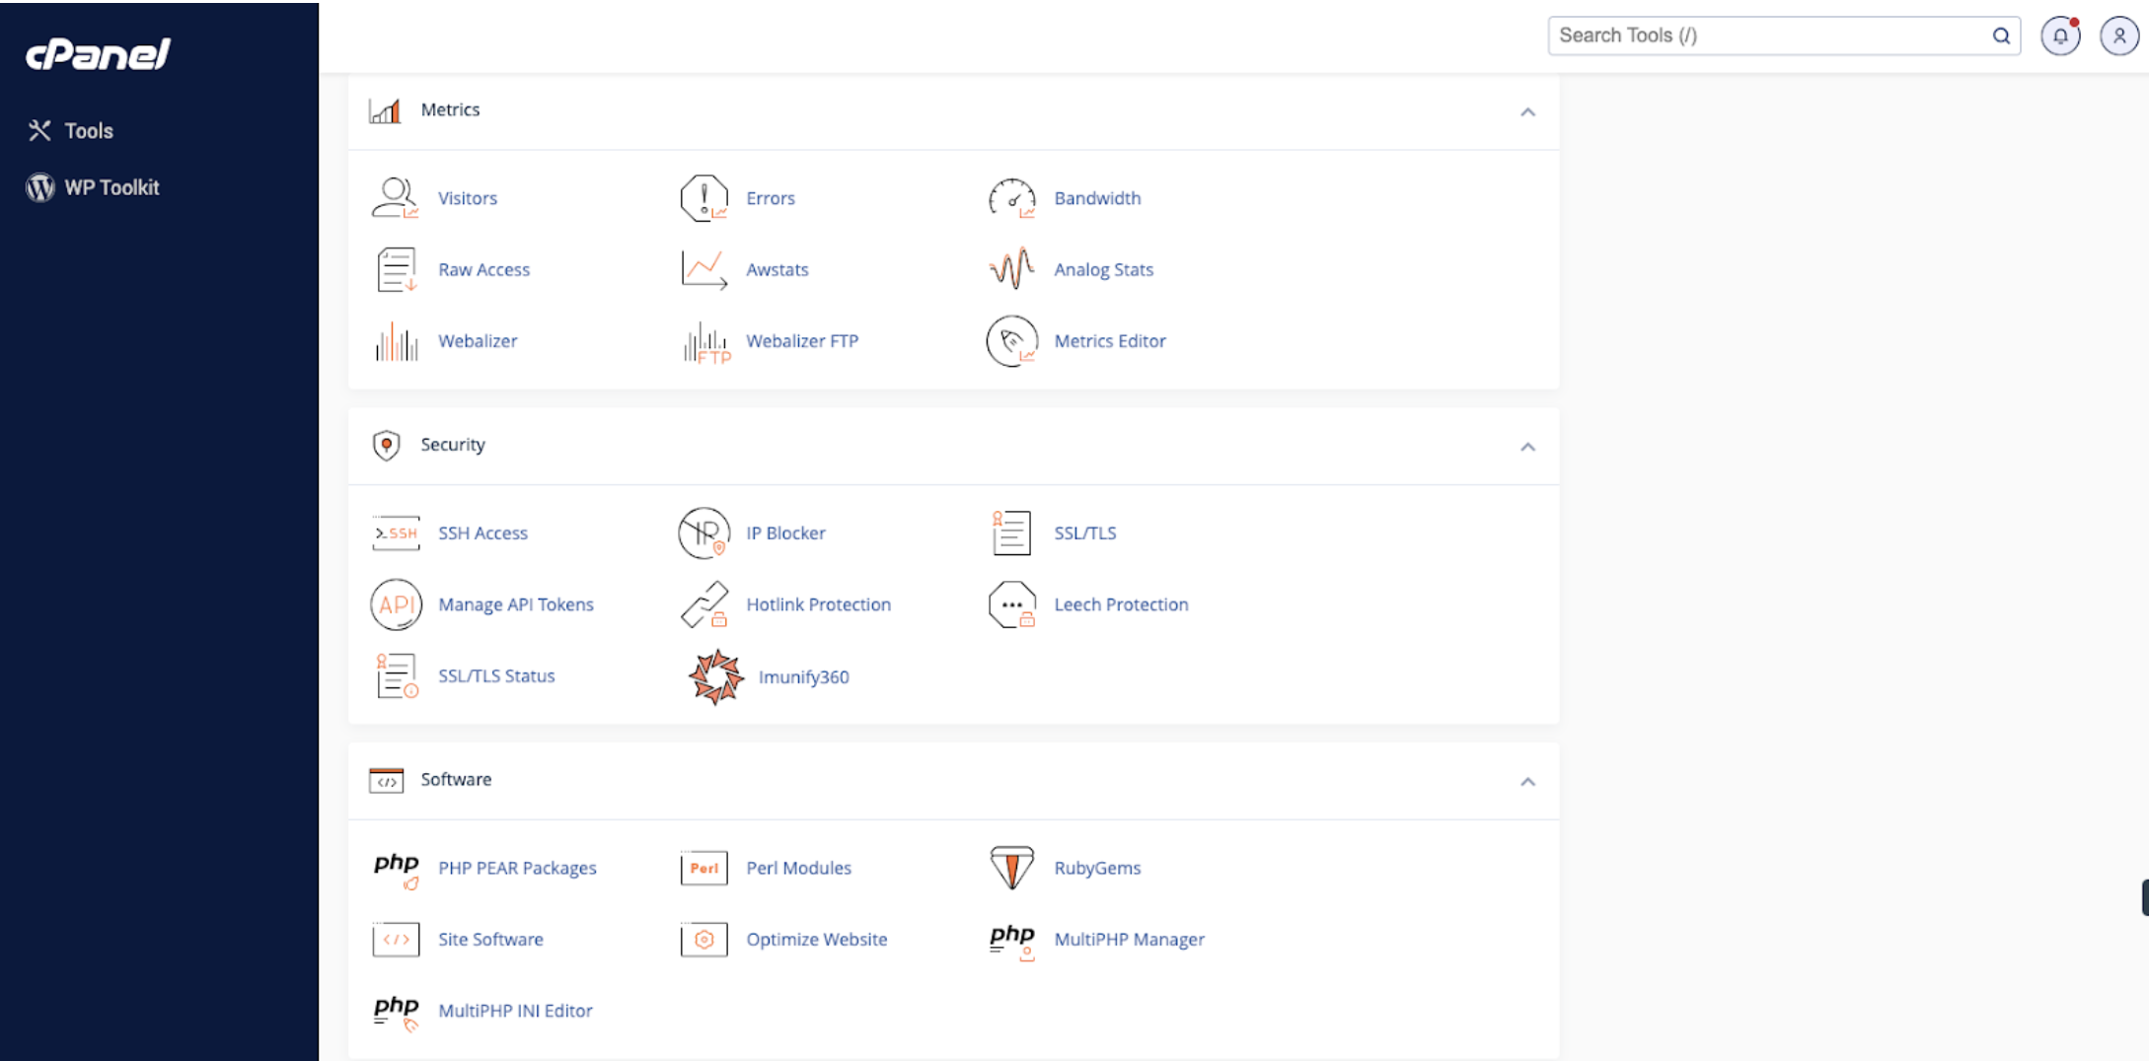Open the Bandwidth link
The height and width of the screenshot is (1061, 2149).
(x=1097, y=198)
